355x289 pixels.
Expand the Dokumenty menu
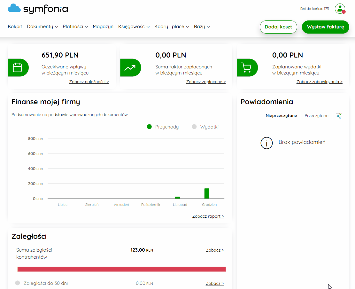click(x=42, y=27)
